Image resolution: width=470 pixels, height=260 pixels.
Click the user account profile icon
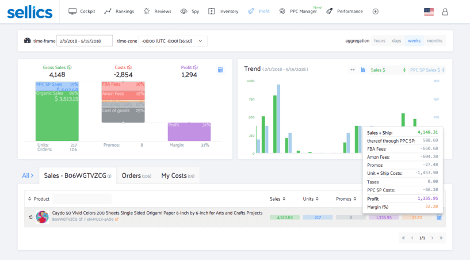coord(445,12)
